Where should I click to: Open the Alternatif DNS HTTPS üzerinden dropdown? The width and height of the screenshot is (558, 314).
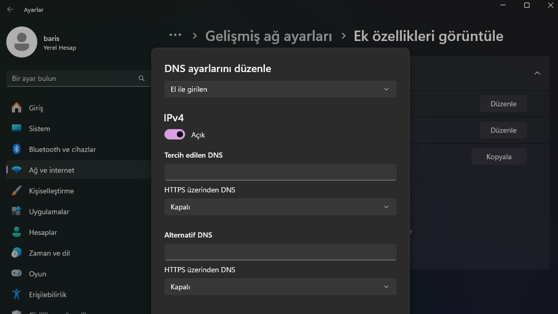280,287
